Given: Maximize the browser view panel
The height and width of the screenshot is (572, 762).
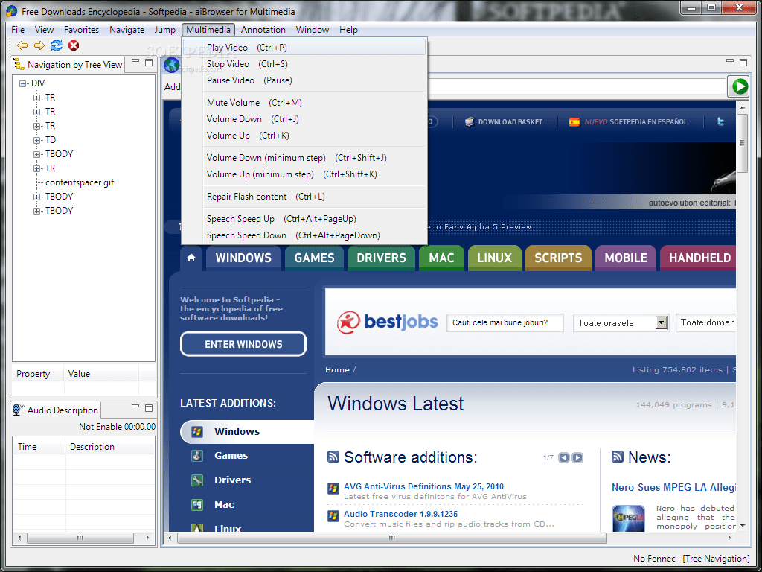Looking at the screenshot, I should (x=743, y=63).
